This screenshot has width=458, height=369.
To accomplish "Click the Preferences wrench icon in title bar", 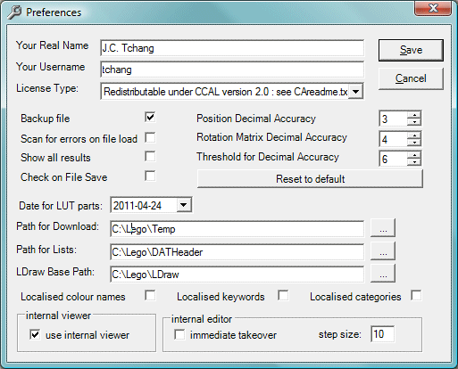I will (14, 12).
